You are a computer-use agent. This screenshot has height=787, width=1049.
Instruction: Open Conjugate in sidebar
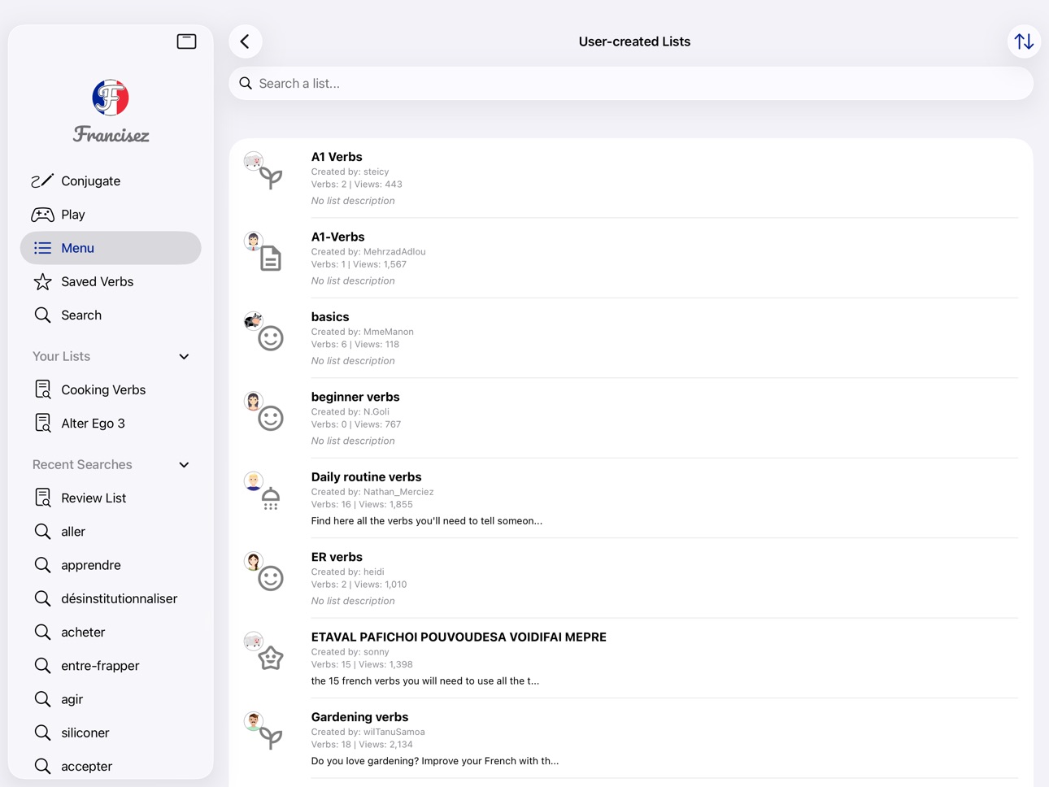click(111, 180)
